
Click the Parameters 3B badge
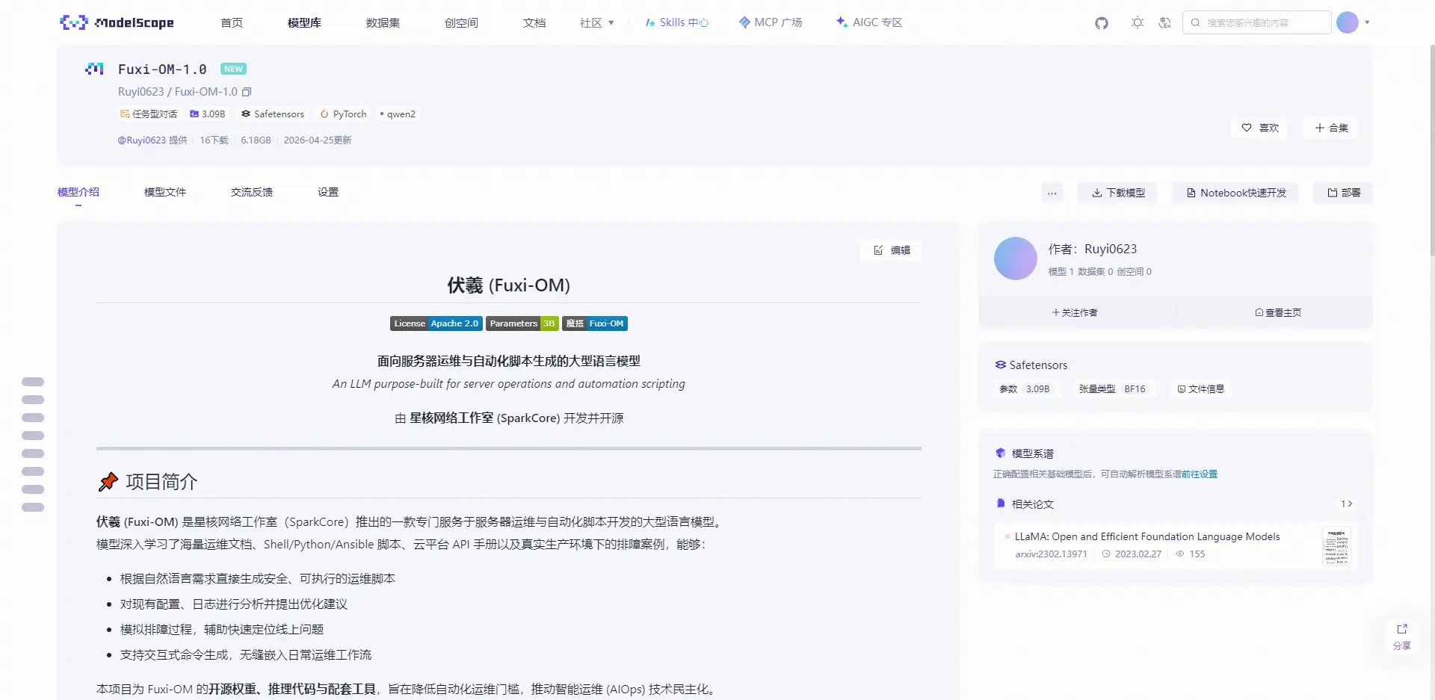pos(522,323)
